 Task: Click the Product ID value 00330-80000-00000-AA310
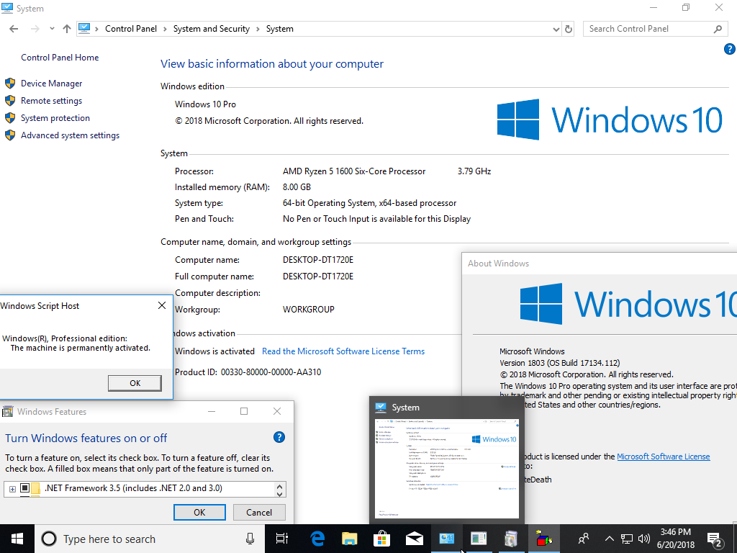coord(271,372)
